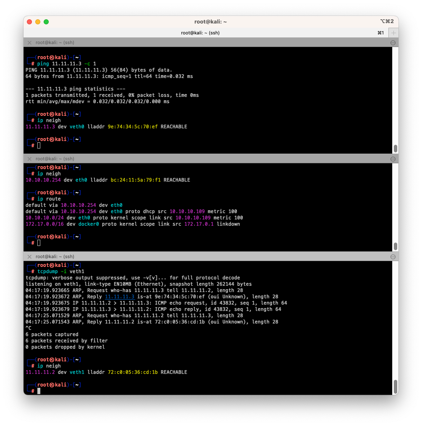Open the top pane's options menu icon
The image size is (422, 426).
[x=393, y=43]
